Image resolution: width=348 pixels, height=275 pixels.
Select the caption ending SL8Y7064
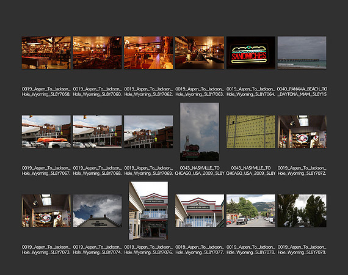click(x=251, y=92)
